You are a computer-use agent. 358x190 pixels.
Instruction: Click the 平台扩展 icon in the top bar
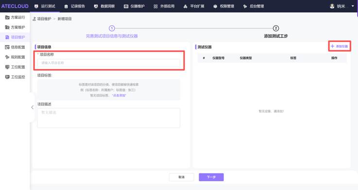point(186,6)
